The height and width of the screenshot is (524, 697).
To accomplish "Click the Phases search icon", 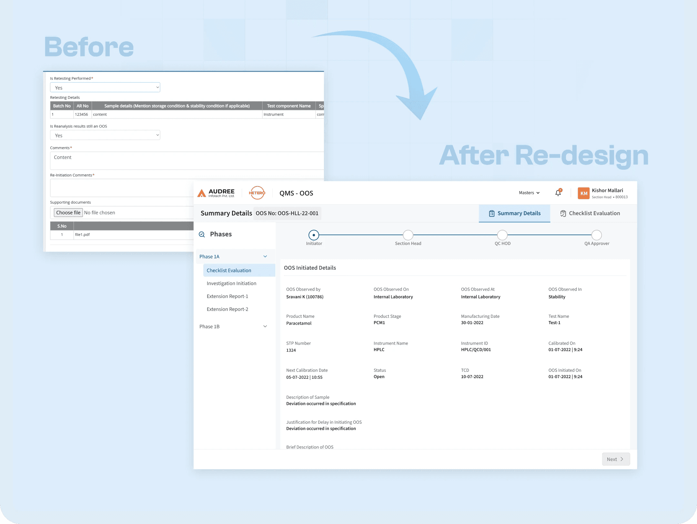I will 202,234.
